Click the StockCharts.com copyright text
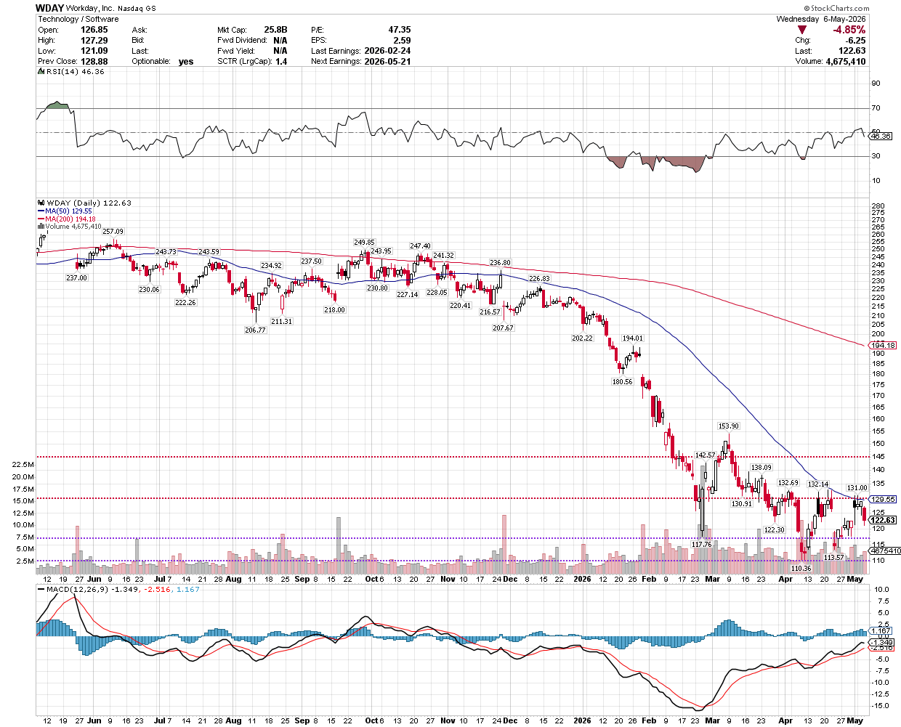Screen dimensions: 901x727 tap(838, 8)
